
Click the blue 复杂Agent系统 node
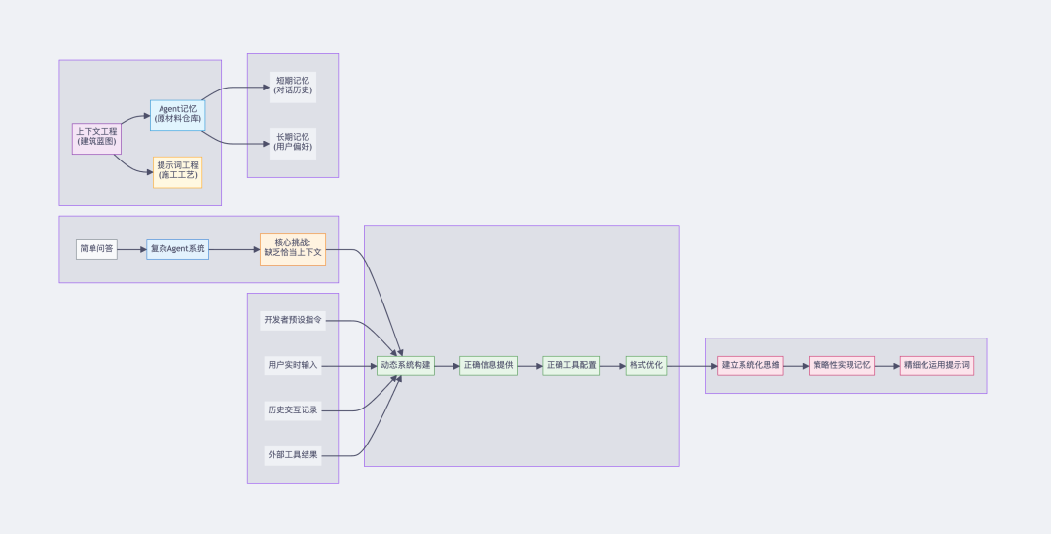(177, 249)
